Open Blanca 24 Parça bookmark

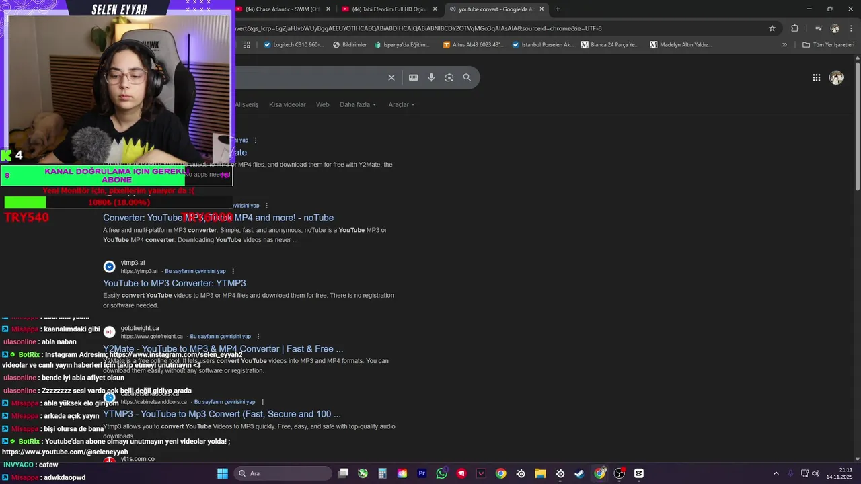[610, 45]
